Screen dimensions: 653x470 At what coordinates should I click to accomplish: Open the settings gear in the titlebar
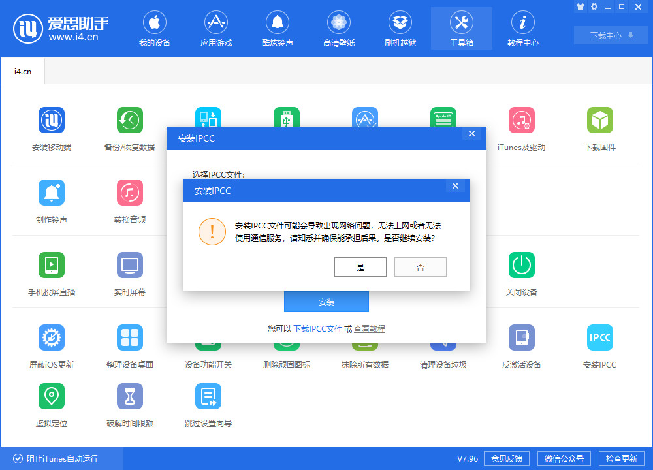[594, 7]
